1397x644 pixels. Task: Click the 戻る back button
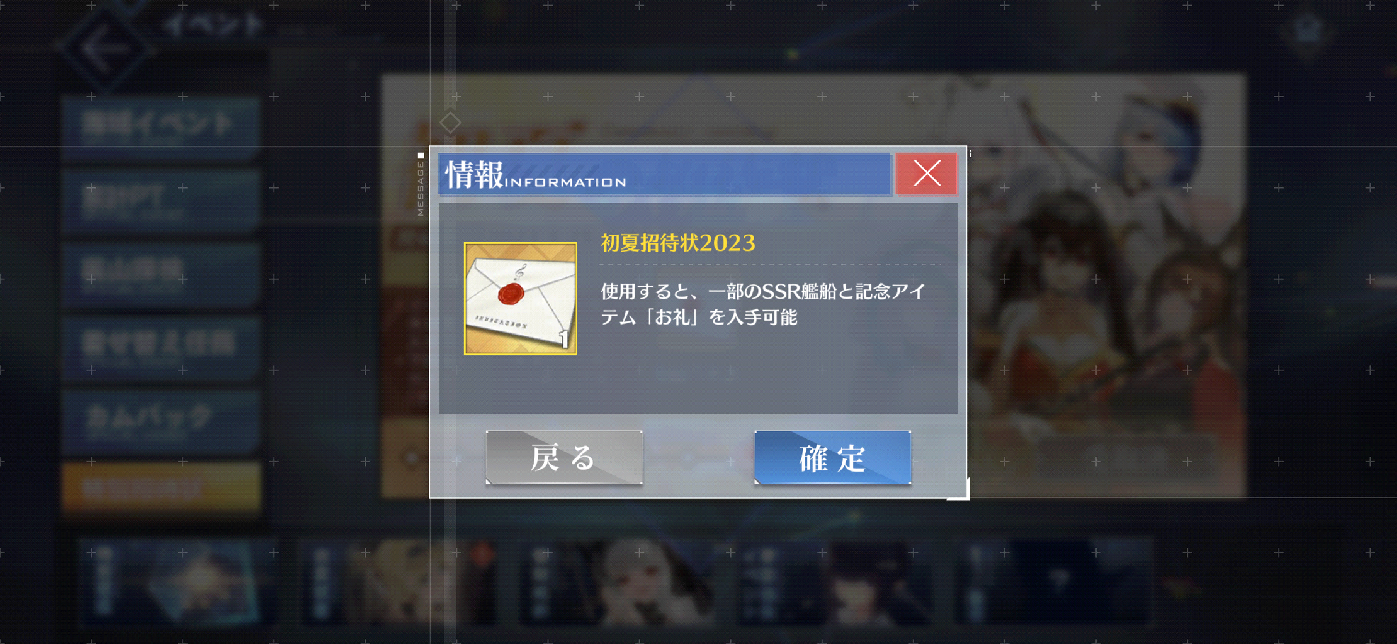pyautogui.click(x=564, y=457)
